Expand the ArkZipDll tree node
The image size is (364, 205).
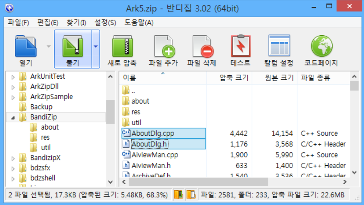[x=13, y=87]
